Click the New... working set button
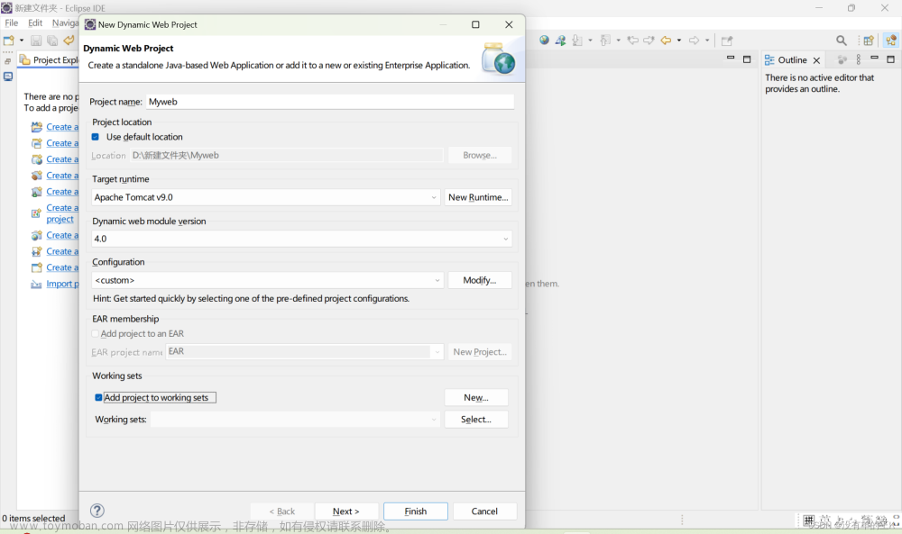902x534 pixels. [x=476, y=397]
